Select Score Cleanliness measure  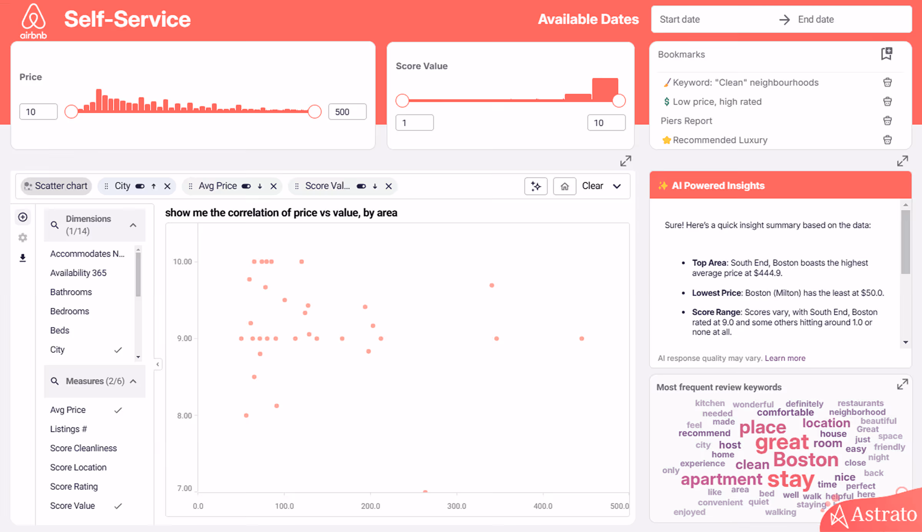83,448
